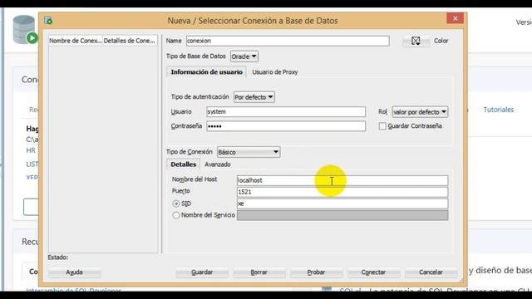Open the Rol dropdown
The width and height of the screenshot is (532, 299).
point(420,112)
